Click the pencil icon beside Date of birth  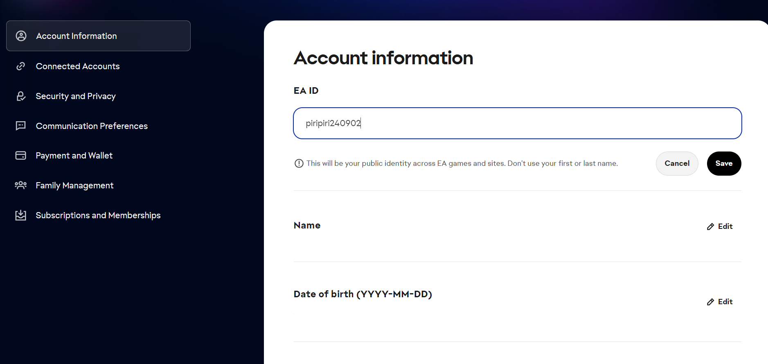click(x=711, y=302)
